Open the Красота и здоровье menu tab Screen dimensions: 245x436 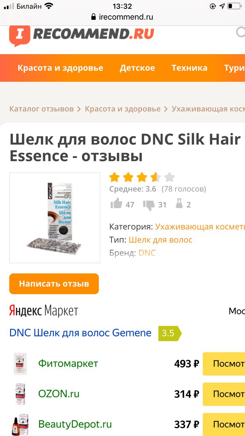(60, 68)
